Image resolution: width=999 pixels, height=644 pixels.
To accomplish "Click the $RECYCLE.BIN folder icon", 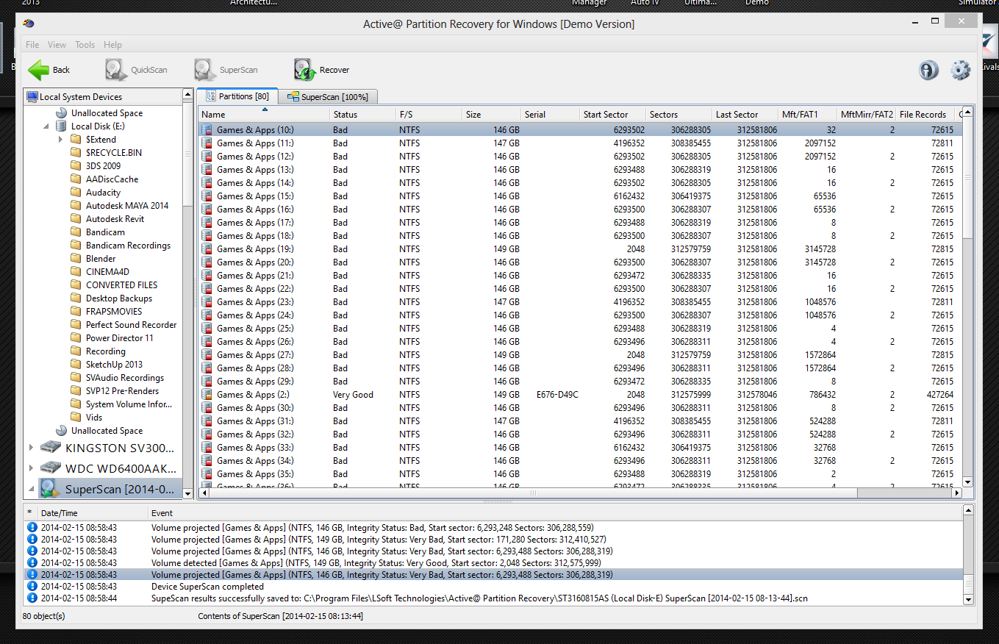I will [76, 153].
